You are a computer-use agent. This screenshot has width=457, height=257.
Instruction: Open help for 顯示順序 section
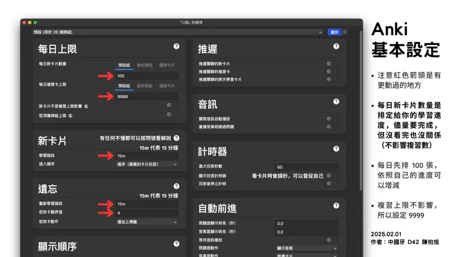[x=177, y=244]
